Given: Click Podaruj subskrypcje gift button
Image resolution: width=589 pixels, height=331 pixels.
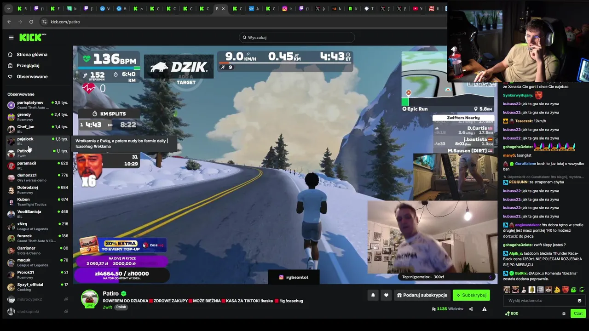Looking at the screenshot, I should click(422, 295).
